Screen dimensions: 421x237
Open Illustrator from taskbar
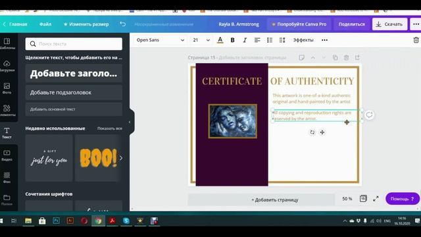click(x=70, y=221)
